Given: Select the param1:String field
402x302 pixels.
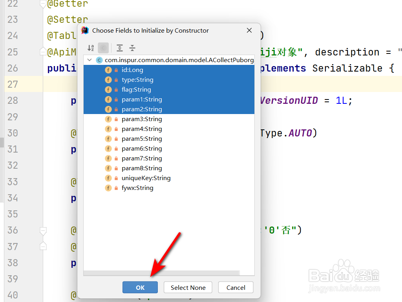Looking at the screenshot, I should tap(169, 99).
